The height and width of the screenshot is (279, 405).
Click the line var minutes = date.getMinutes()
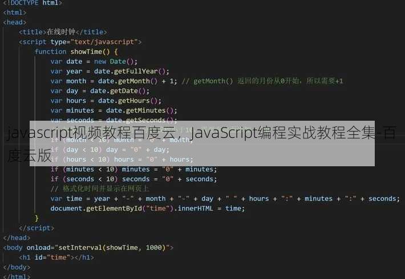114,110
